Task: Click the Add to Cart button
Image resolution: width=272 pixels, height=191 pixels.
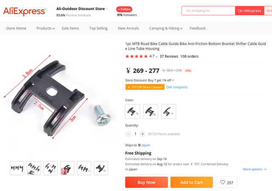Action: [192, 182]
